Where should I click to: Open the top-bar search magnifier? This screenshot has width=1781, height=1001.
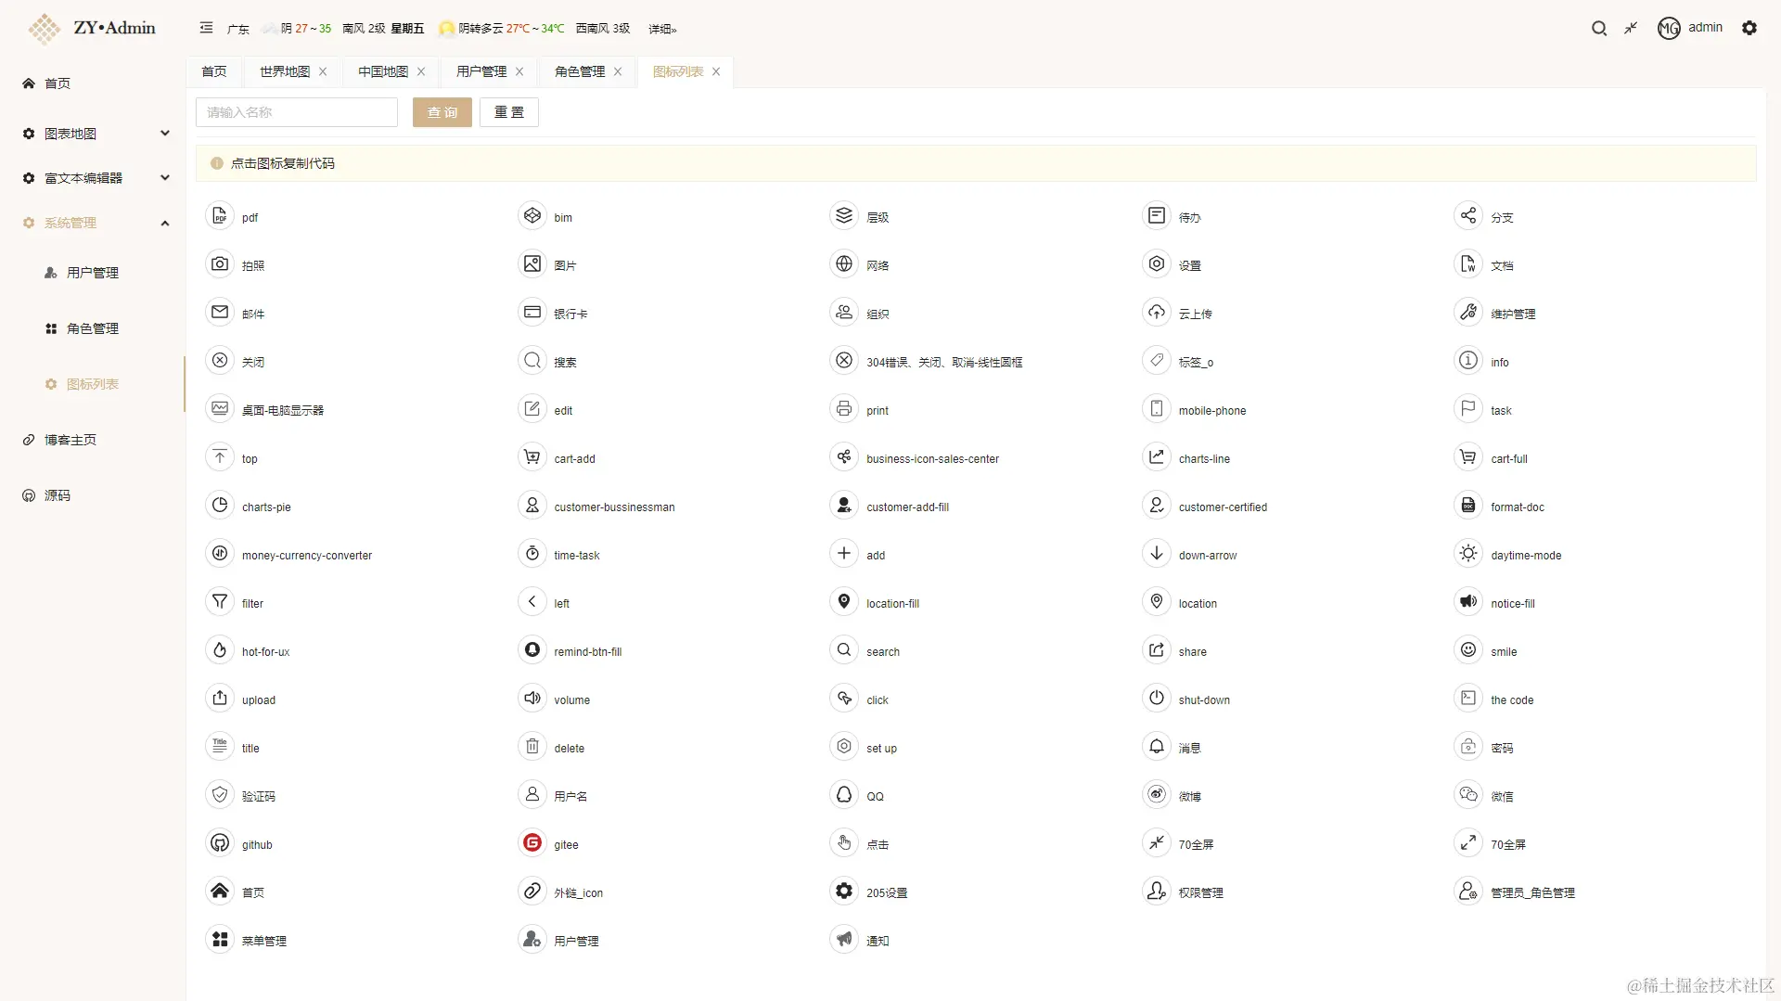click(x=1599, y=28)
